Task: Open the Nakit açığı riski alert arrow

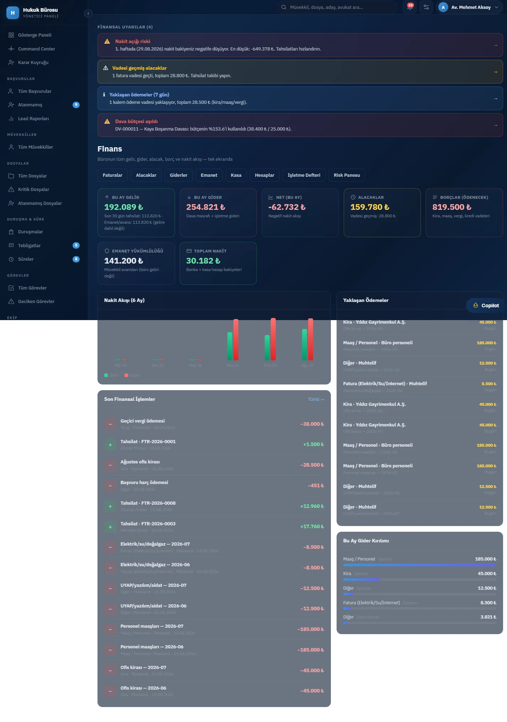Action: click(496, 45)
